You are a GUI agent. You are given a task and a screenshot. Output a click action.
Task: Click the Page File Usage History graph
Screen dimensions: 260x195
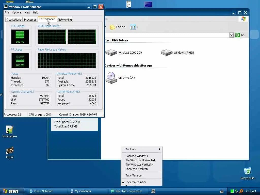tap(67, 60)
